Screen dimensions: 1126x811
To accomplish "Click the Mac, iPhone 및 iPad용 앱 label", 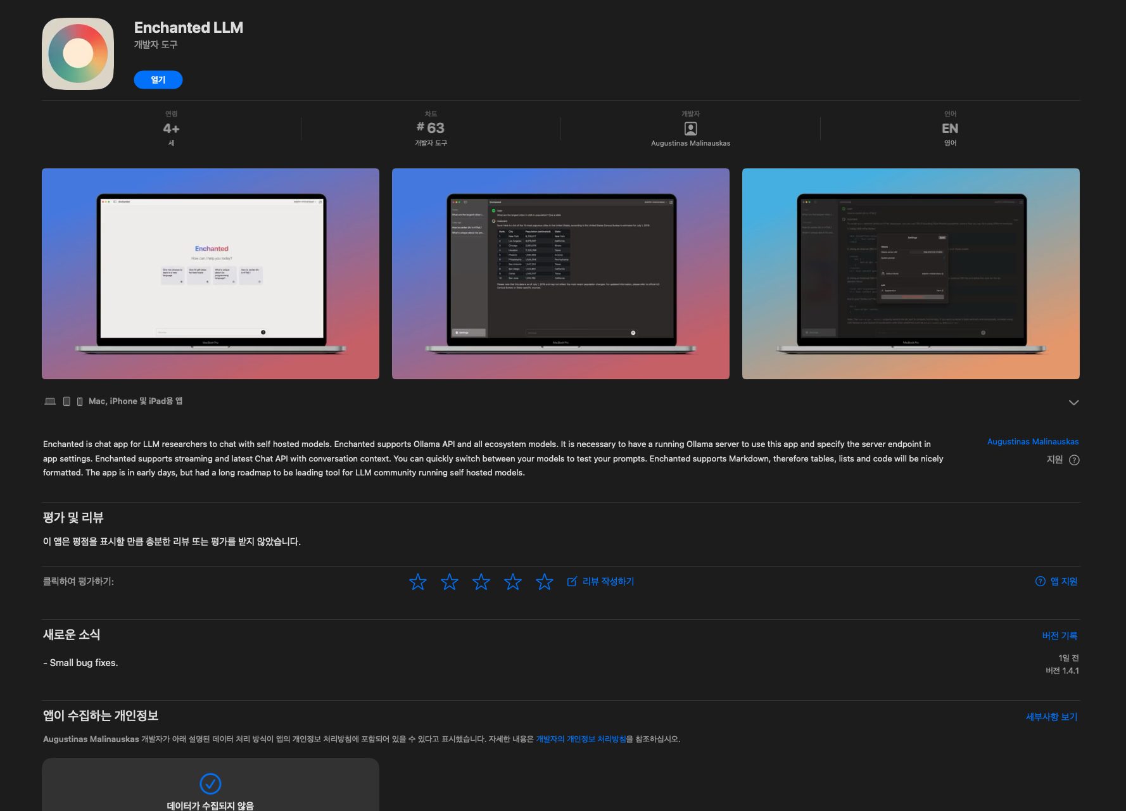I will 136,401.
